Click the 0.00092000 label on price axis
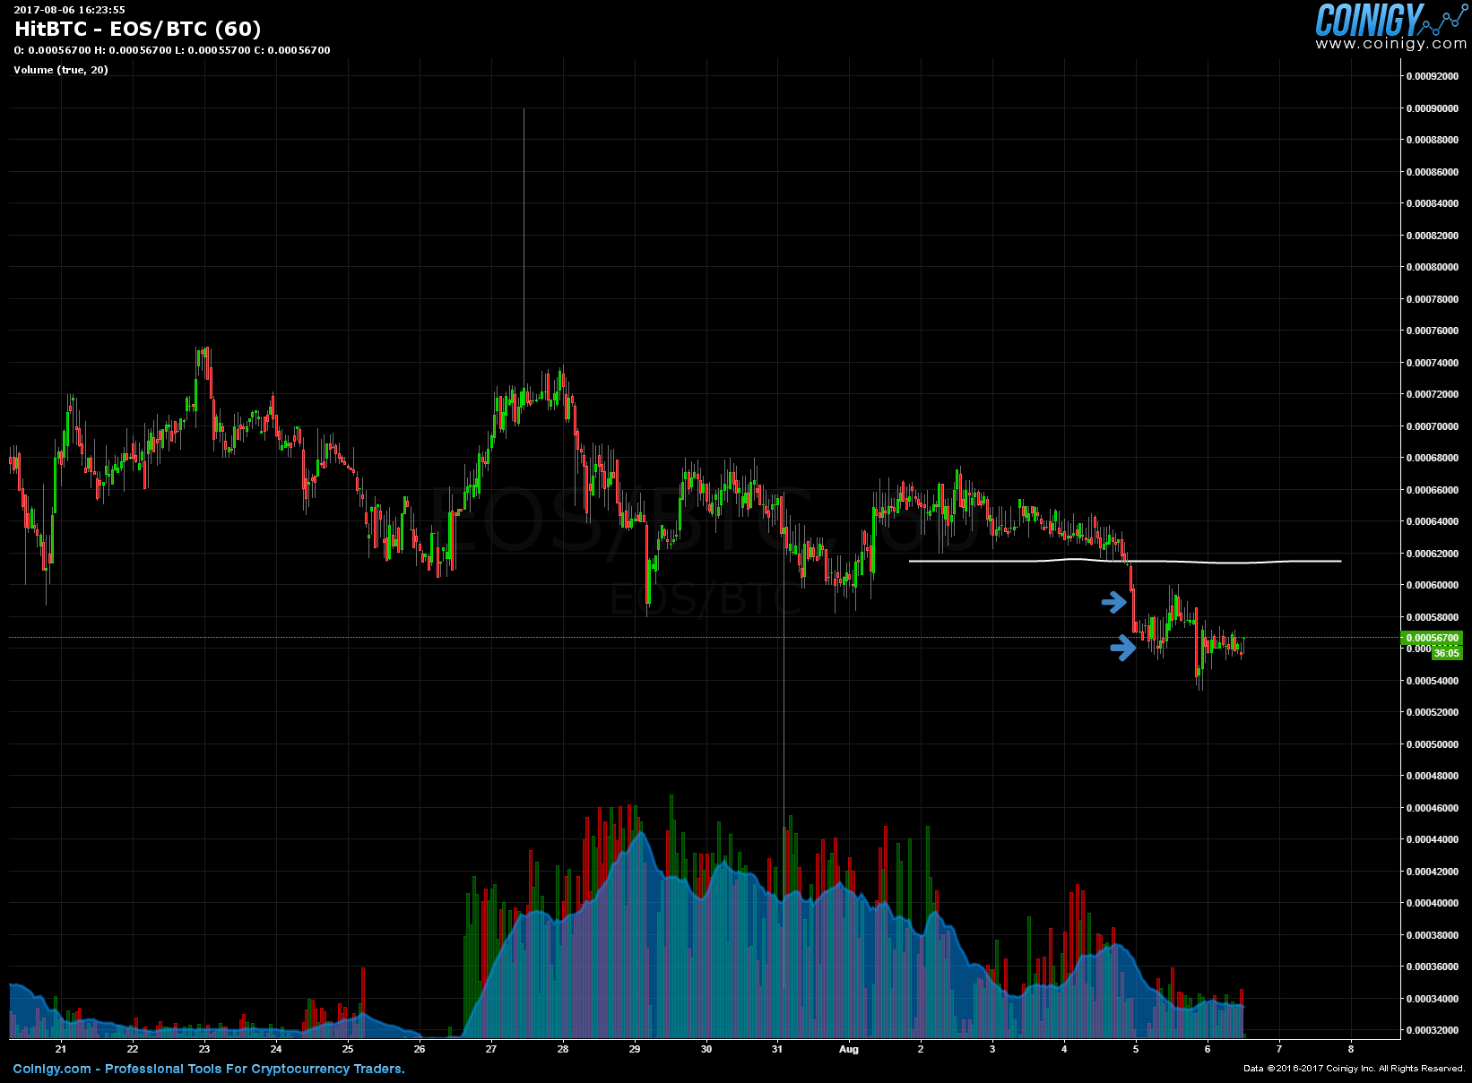The height and width of the screenshot is (1083, 1472). point(1432,76)
